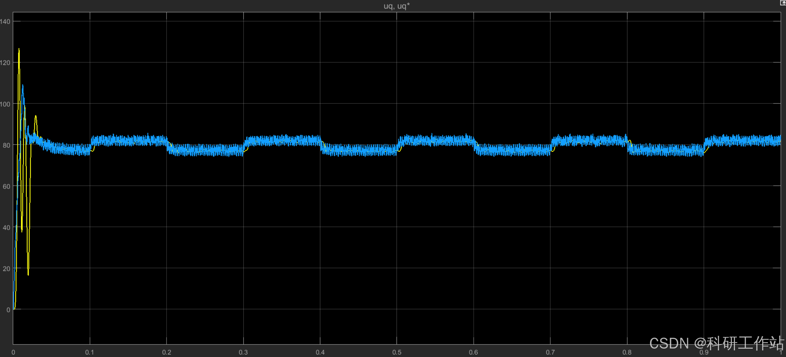Click the y-axis label 0
786x357 pixels.
(x=8, y=310)
